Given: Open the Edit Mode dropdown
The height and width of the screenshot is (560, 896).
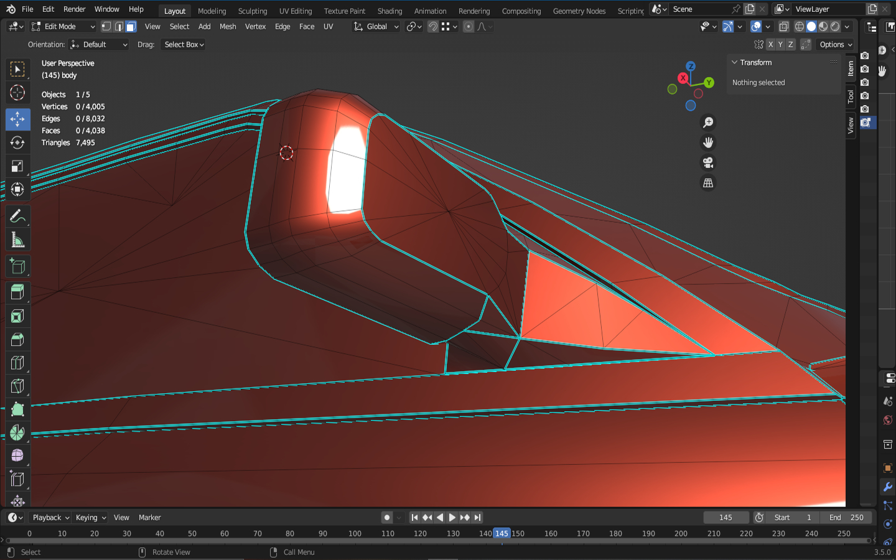Looking at the screenshot, I should (x=63, y=27).
